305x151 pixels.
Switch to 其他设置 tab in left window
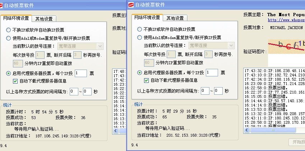click(x=44, y=19)
